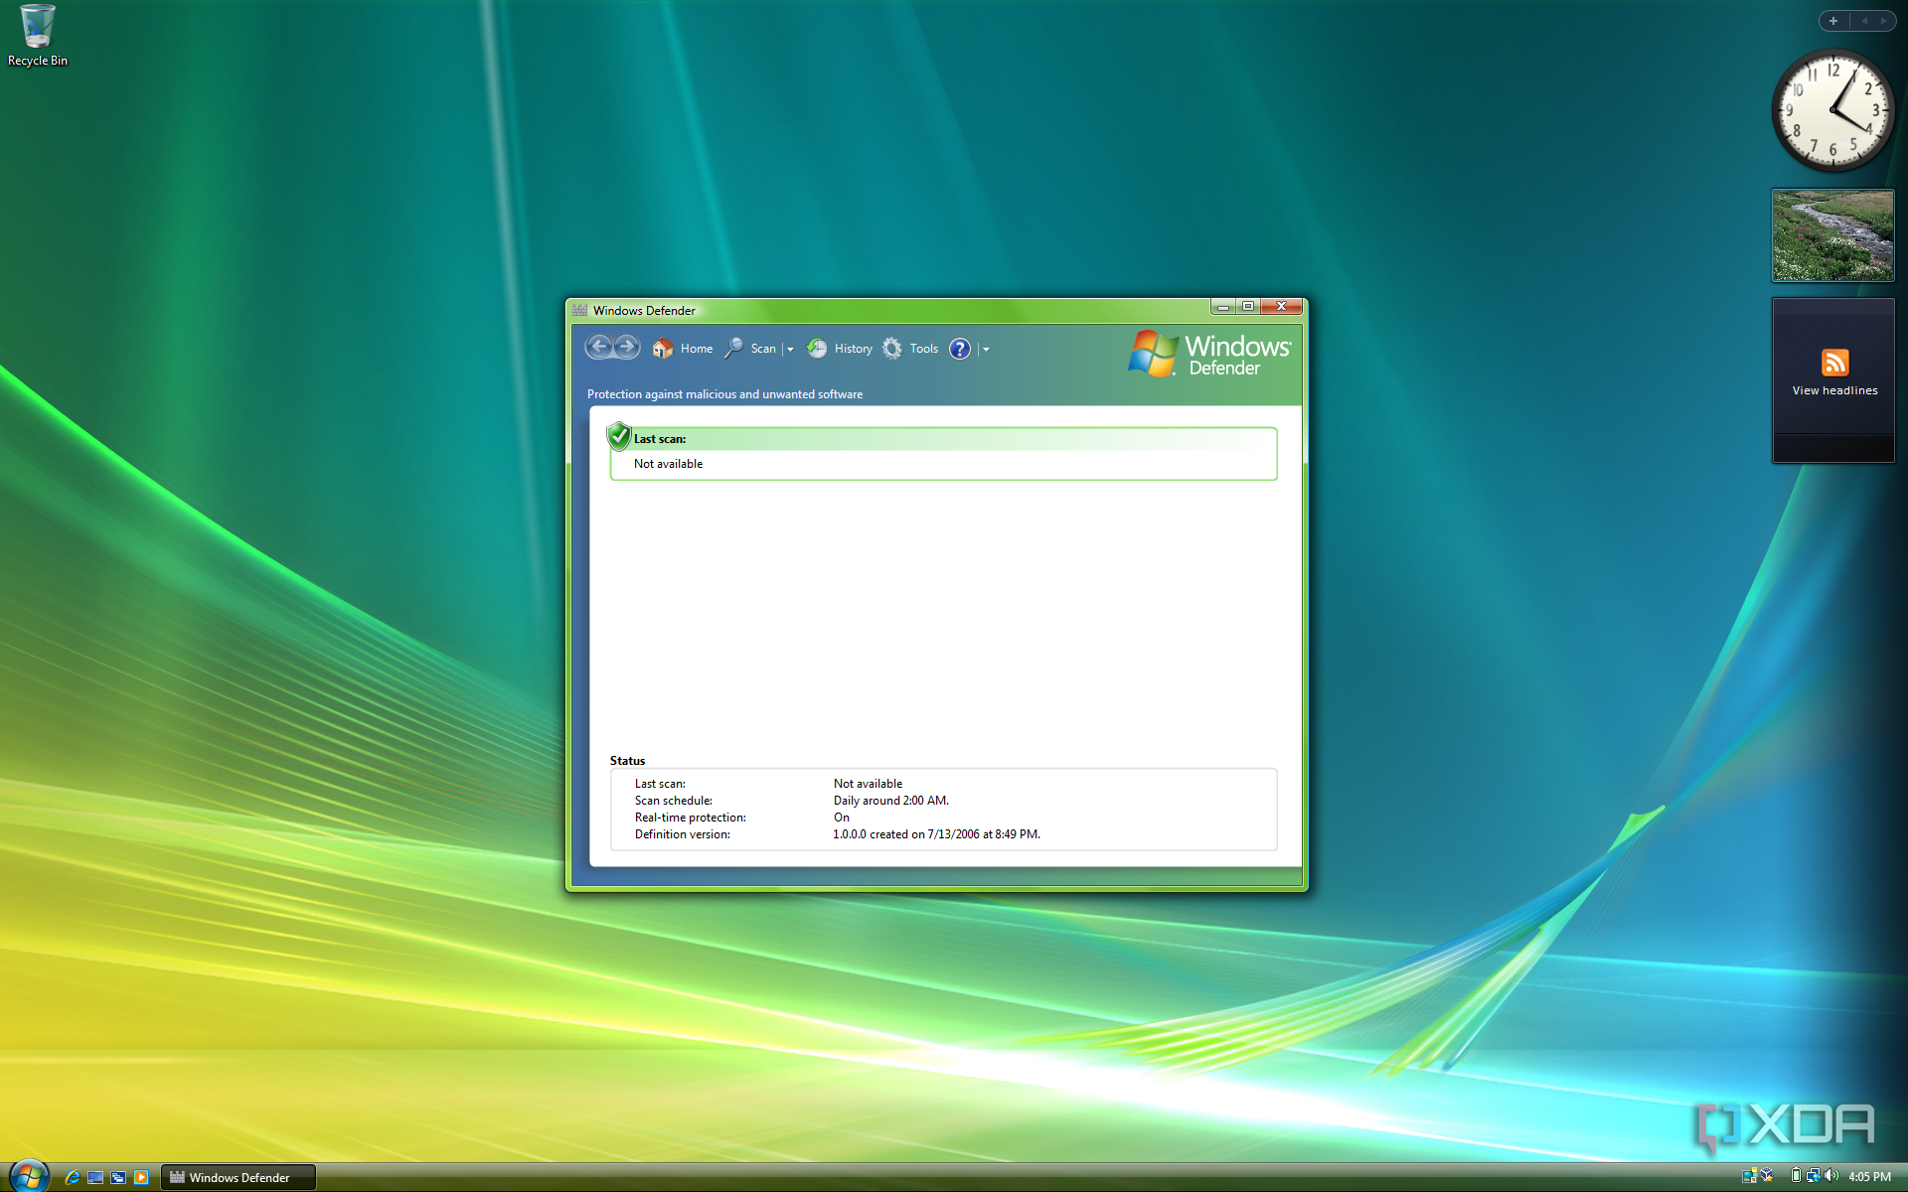Click the 'Last scan:' banner heading
Image resolution: width=1908 pixels, height=1192 pixels.
coord(660,439)
